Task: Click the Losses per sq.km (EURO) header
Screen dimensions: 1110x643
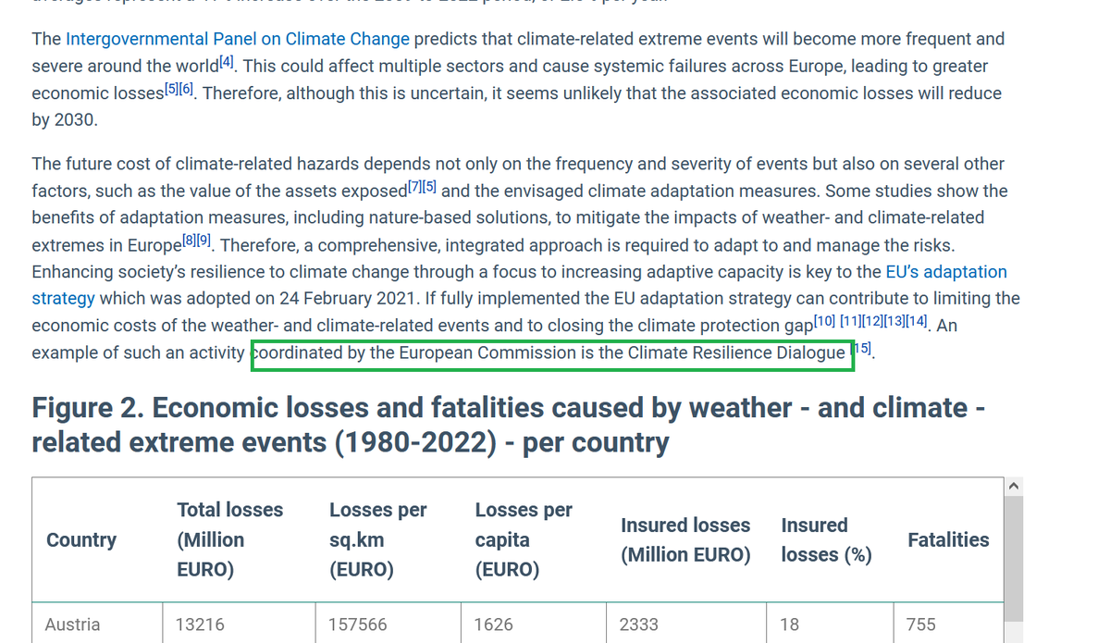Action: click(378, 539)
